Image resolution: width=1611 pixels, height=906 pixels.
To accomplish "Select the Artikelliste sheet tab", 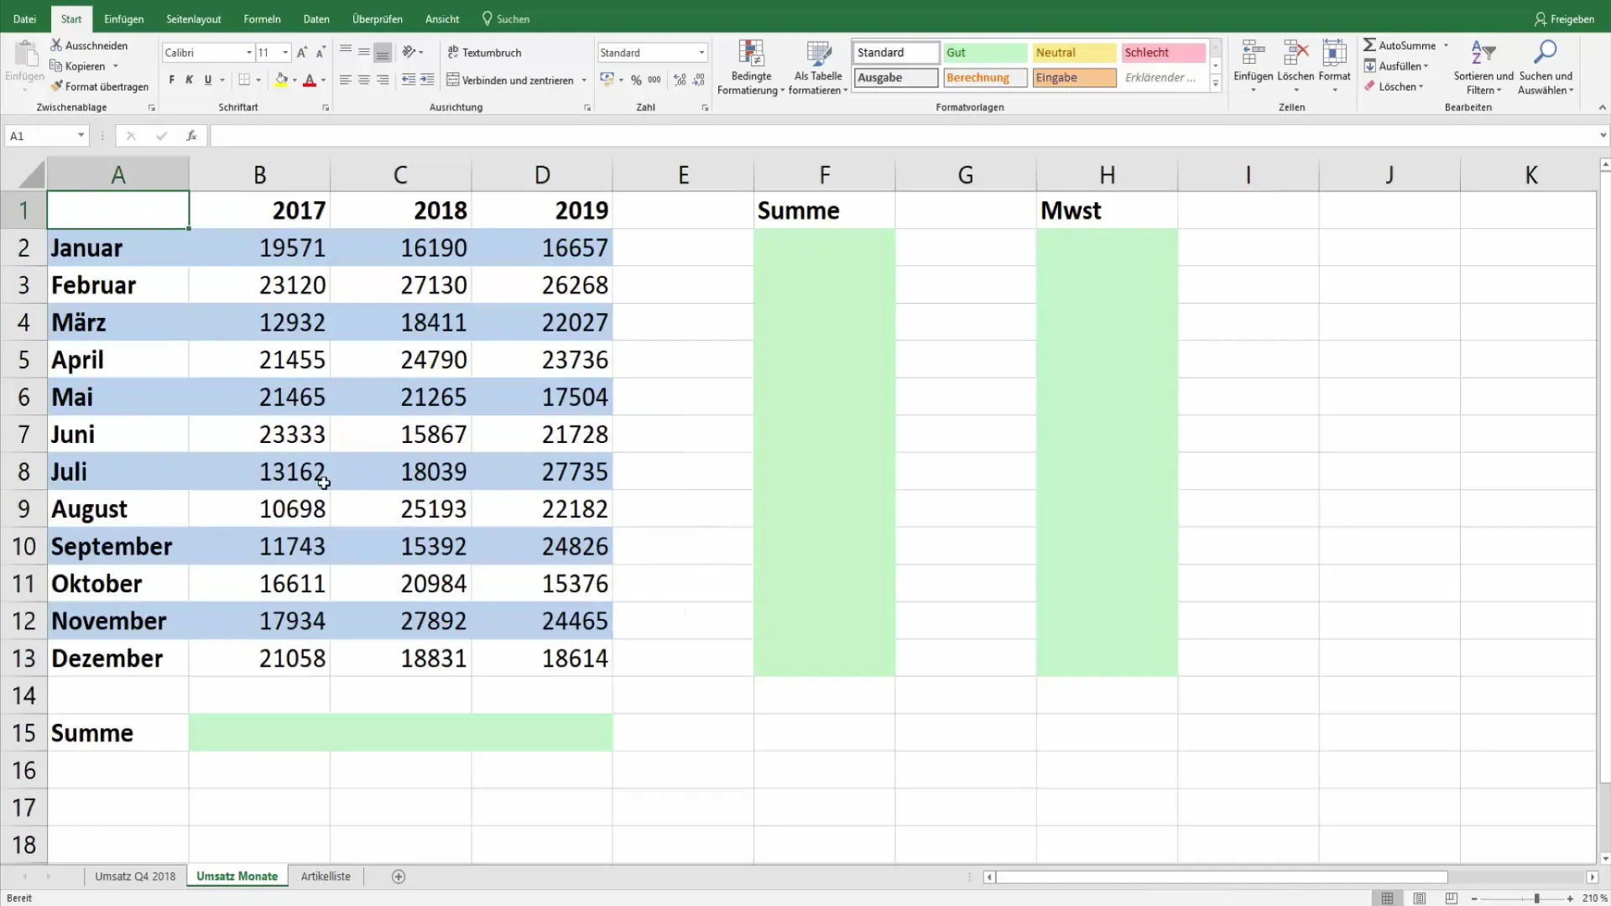I will pos(326,876).
